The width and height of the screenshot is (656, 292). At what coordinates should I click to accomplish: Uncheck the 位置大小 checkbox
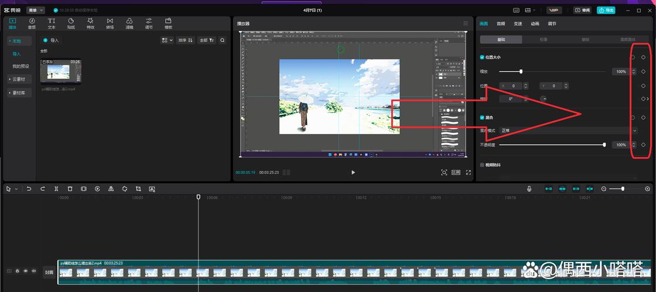point(482,57)
